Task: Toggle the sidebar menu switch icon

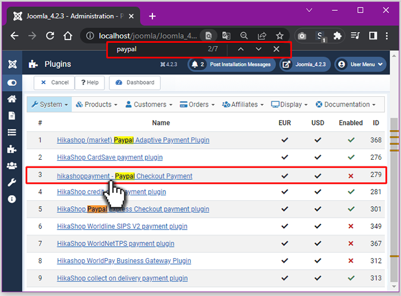Action: coord(12,83)
